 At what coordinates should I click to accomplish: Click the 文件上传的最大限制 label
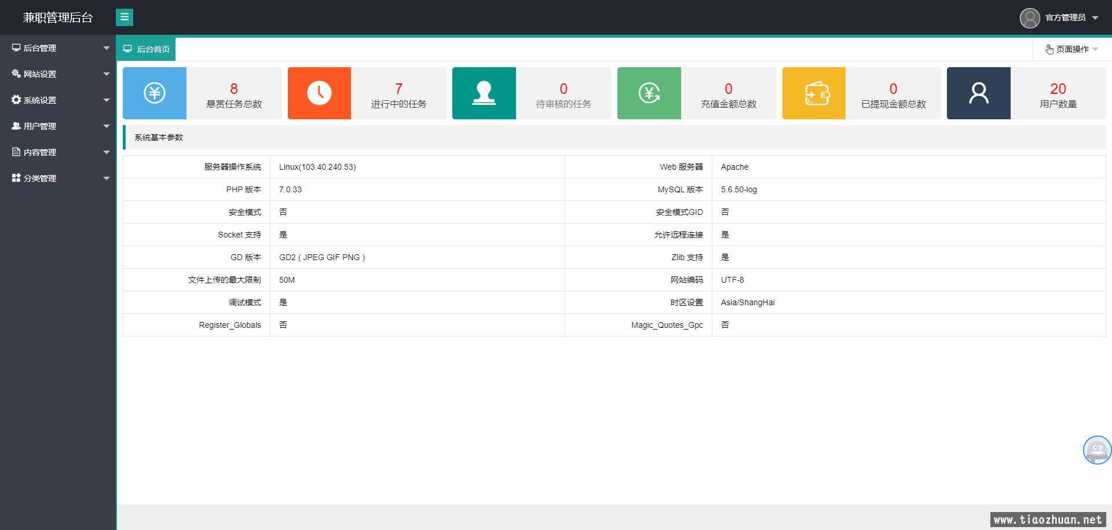[225, 280]
